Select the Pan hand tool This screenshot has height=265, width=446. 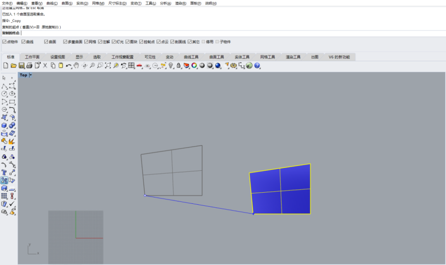pos(76,65)
